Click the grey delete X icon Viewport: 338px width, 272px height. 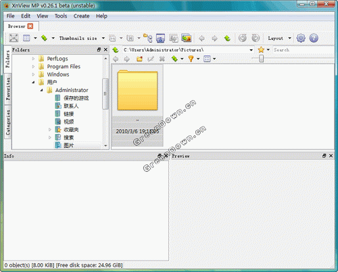pos(162,59)
